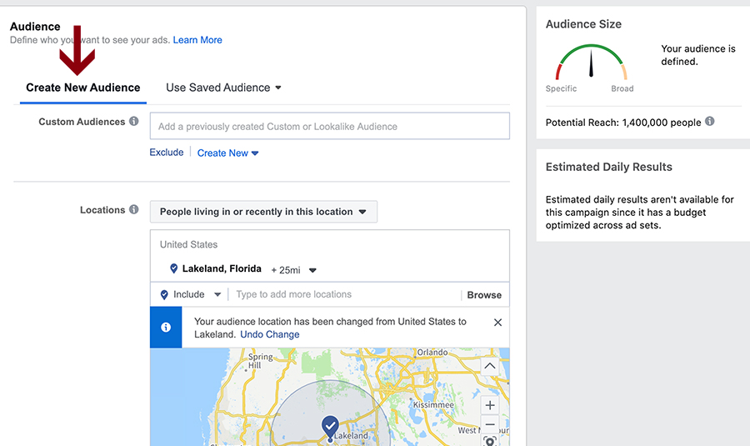Image resolution: width=750 pixels, height=446 pixels.
Task: Click the Potential Reach info icon
Action: pos(710,121)
